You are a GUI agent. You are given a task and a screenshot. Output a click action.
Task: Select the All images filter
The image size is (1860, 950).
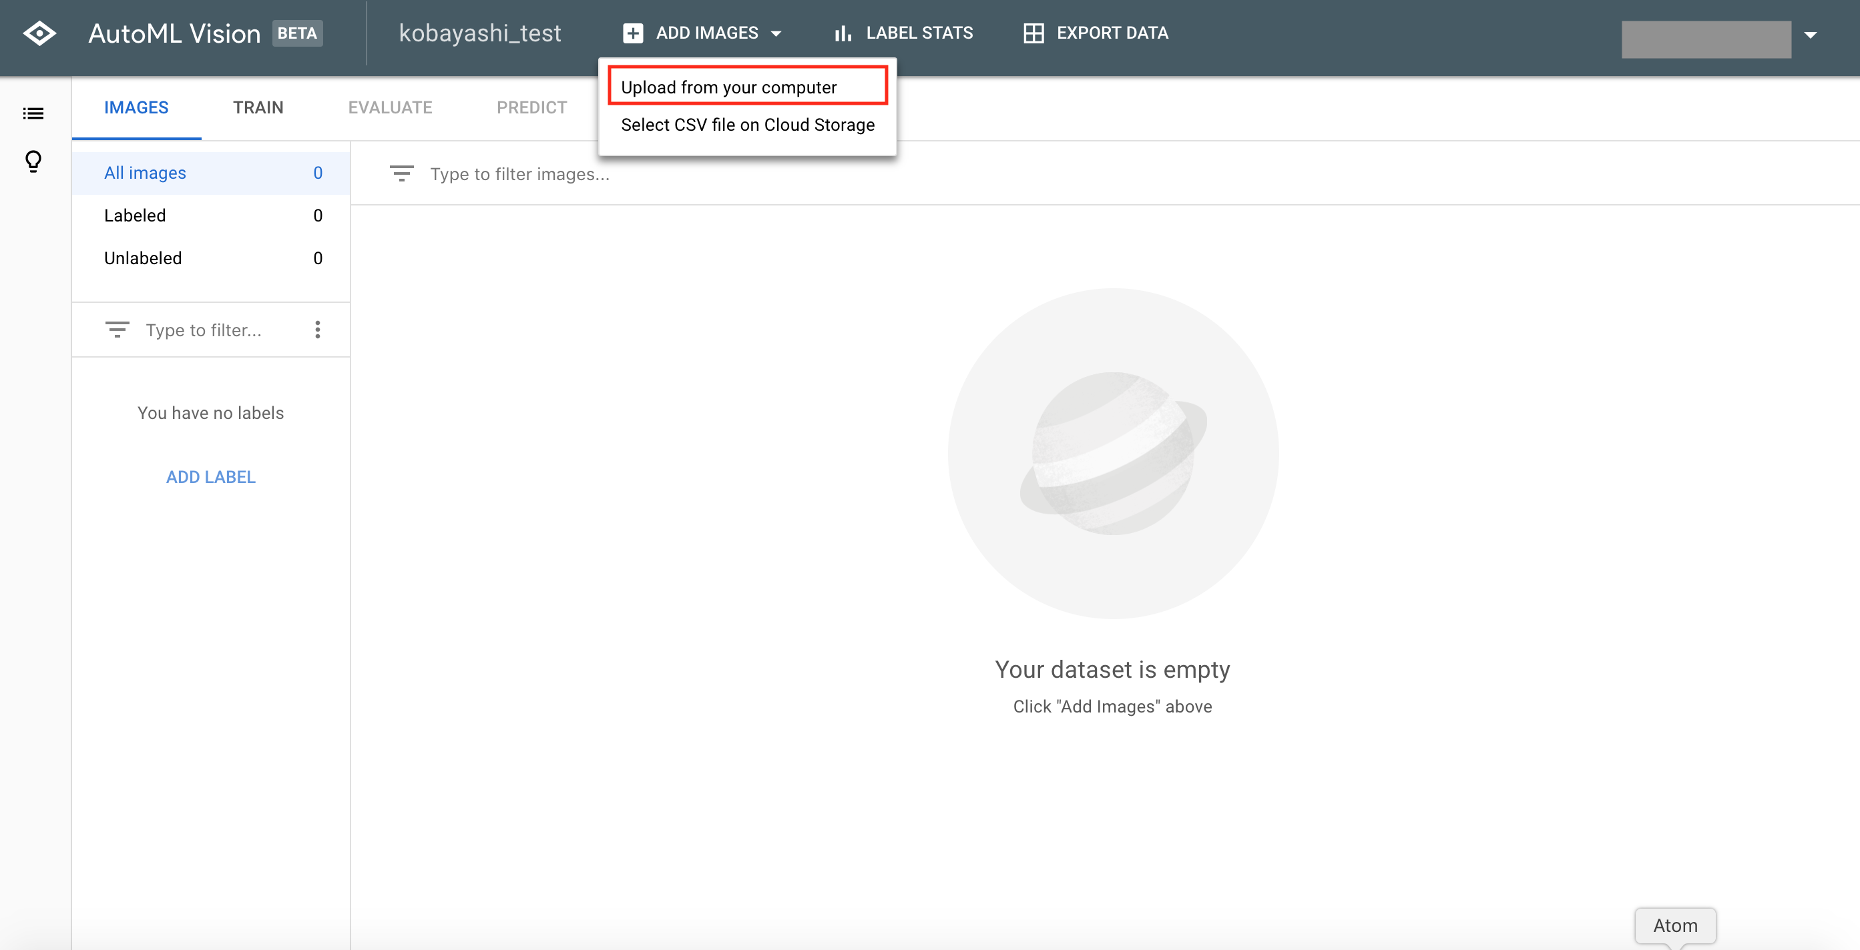pyautogui.click(x=211, y=173)
